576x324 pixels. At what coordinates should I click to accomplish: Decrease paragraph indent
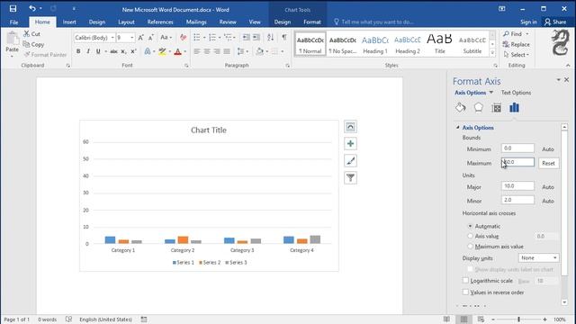click(x=246, y=38)
